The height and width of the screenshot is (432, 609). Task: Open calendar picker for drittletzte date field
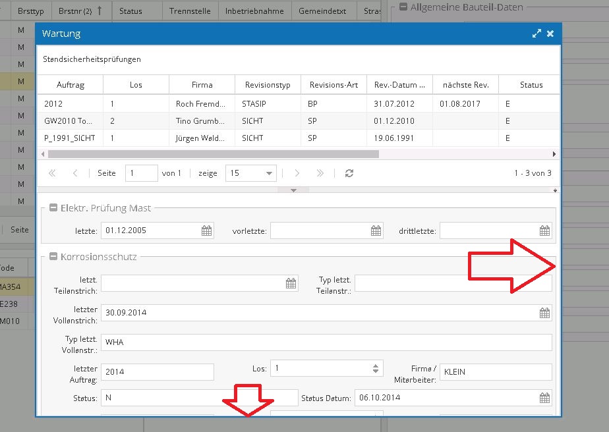543,230
